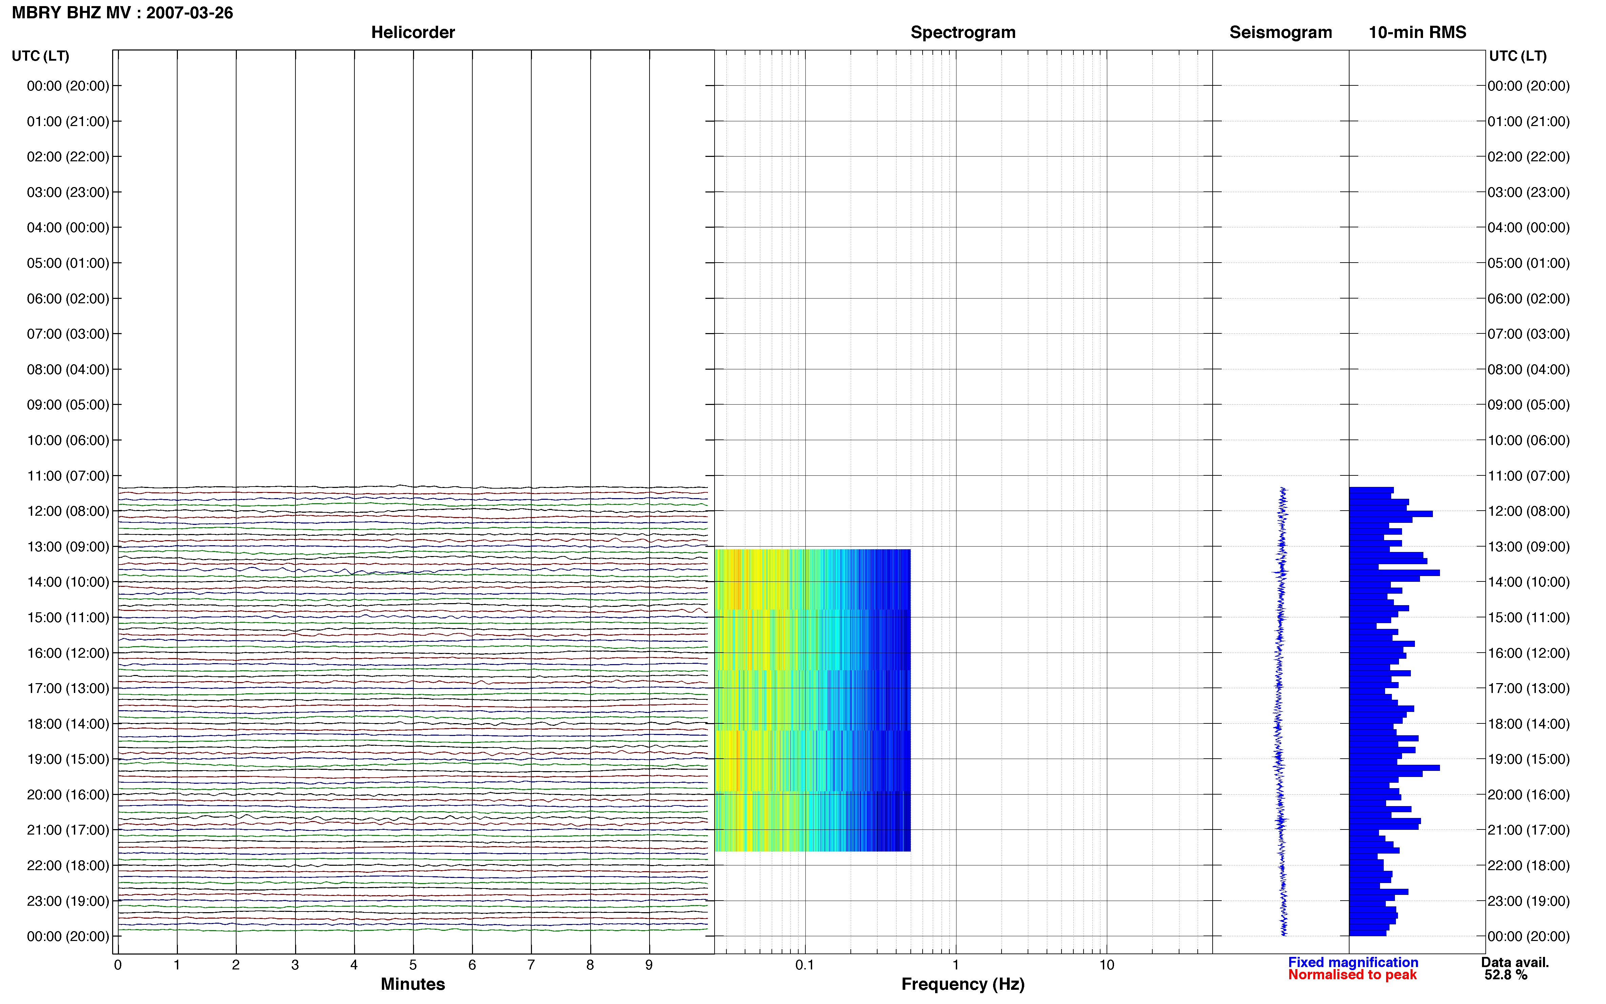Click left-axis time label '12:00 (08:00)'
This screenshot has width=1606, height=1004.
pyautogui.click(x=68, y=511)
